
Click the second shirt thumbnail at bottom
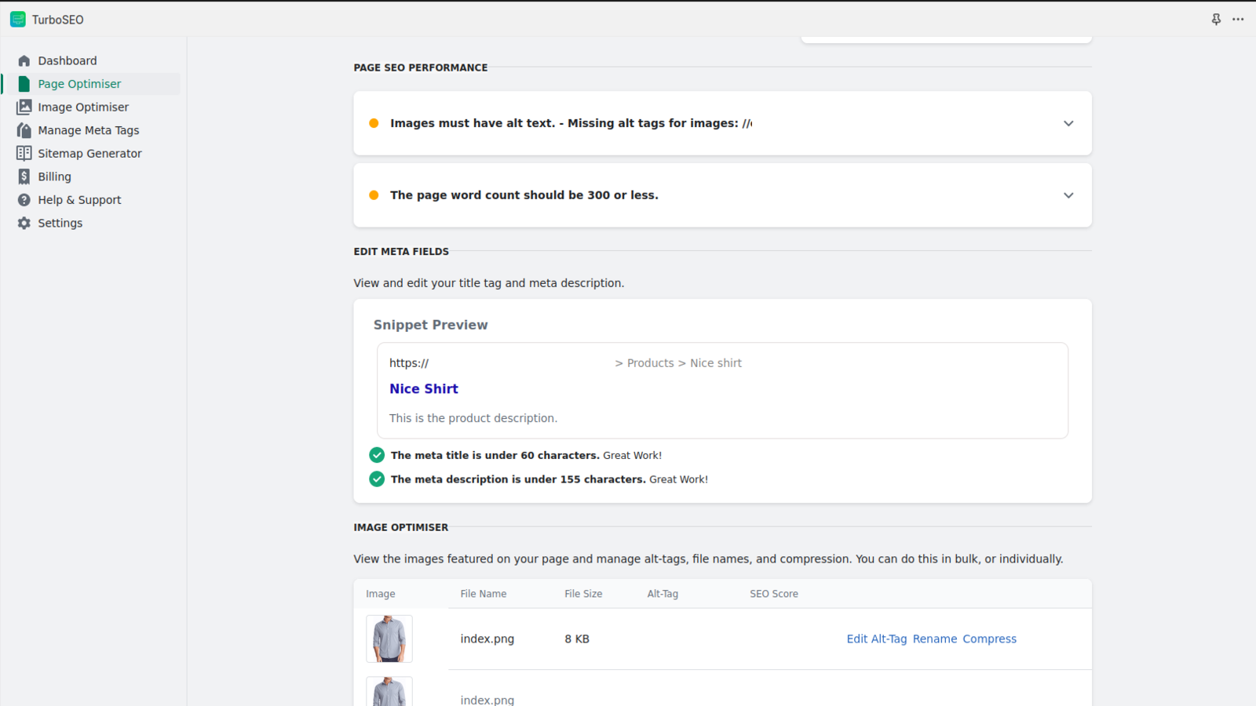[389, 692]
